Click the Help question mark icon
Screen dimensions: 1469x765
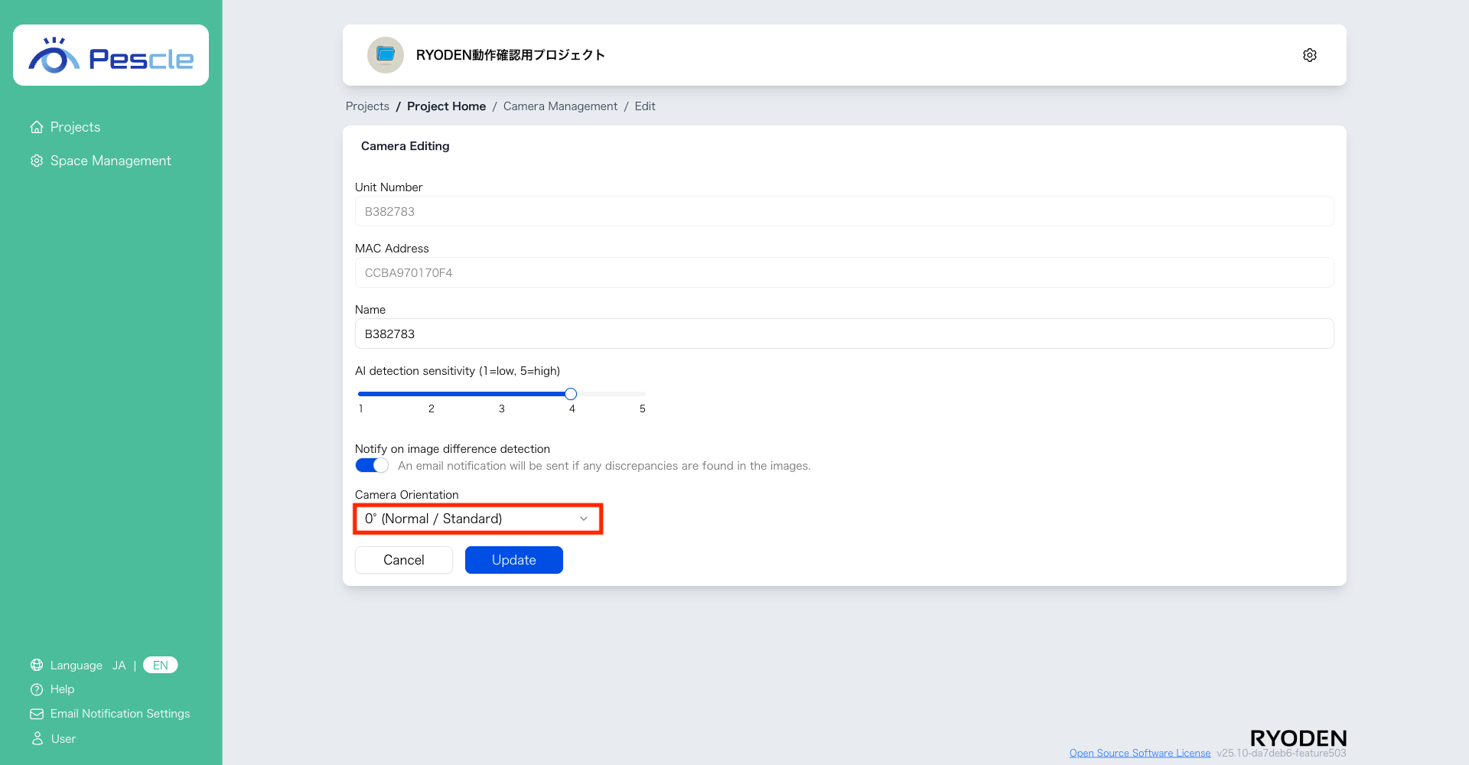(x=36, y=689)
